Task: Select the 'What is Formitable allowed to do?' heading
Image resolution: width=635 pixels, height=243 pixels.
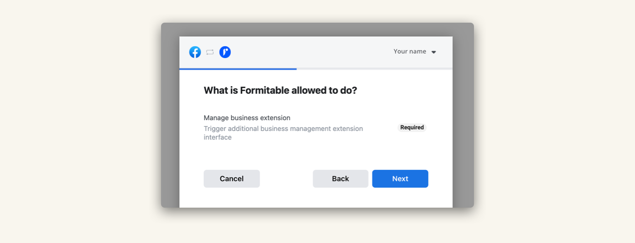Action: (x=280, y=90)
